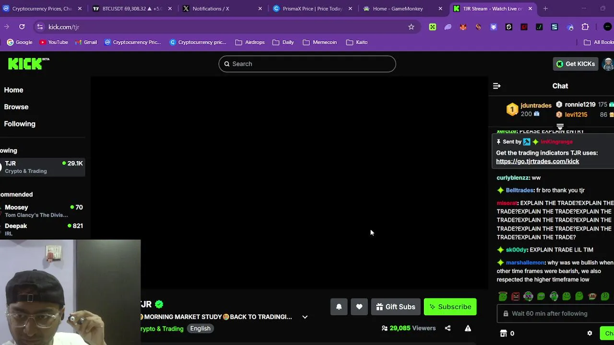This screenshot has width=614, height=345.
Task: Open Following in Kick sidebar
Action: (x=20, y=124)
